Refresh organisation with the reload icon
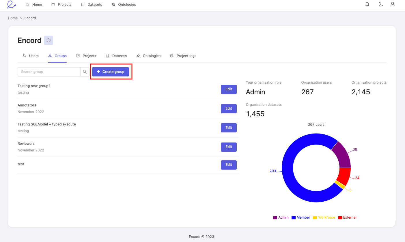405x242 pixels. (x=48, y=40)
